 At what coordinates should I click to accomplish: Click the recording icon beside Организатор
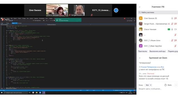[x=169, y=24]
